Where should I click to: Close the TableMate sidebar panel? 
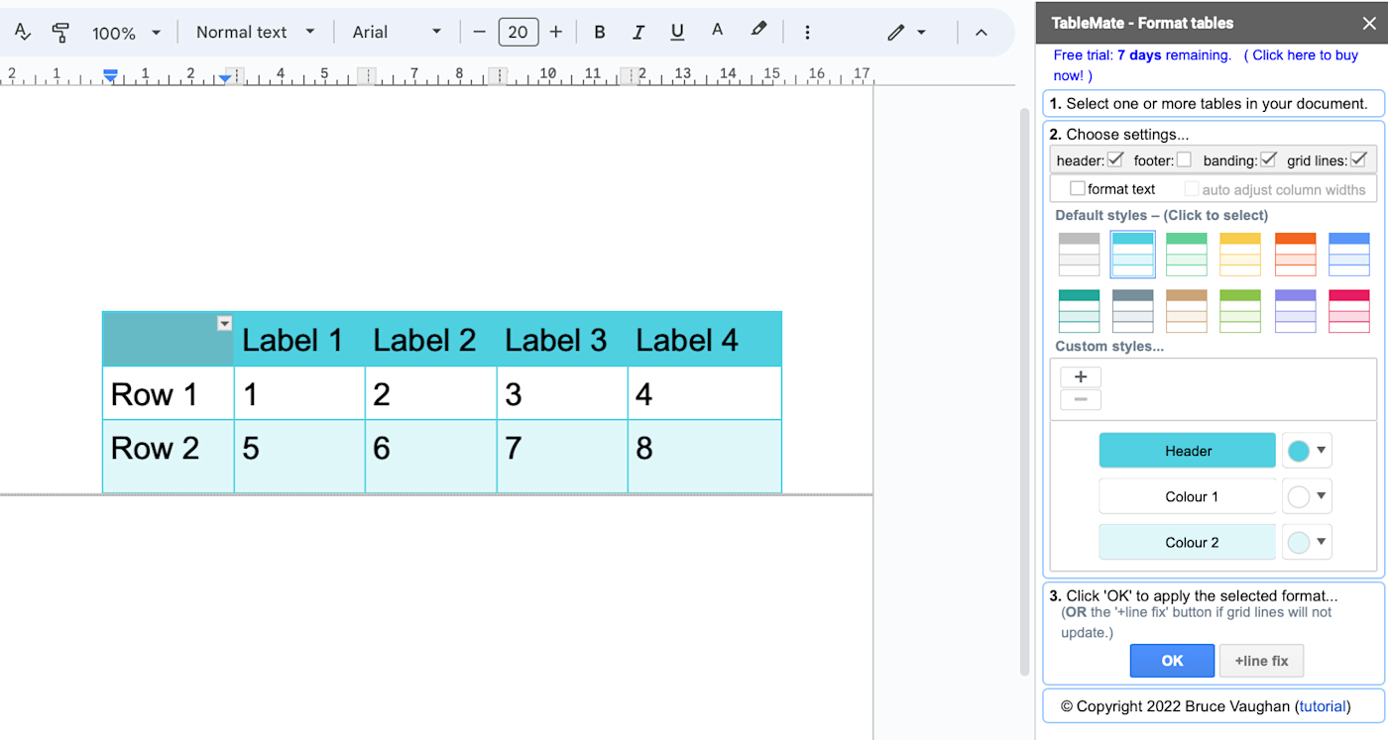click(x=1369, y=23)
